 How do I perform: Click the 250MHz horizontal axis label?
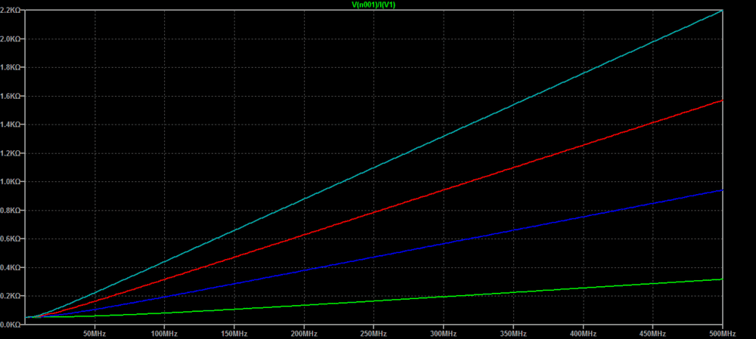(373, 333)
